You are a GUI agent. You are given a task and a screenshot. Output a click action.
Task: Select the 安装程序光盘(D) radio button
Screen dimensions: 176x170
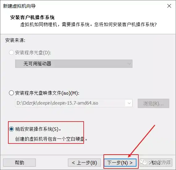pyautogui.click(x=11, y=52)
